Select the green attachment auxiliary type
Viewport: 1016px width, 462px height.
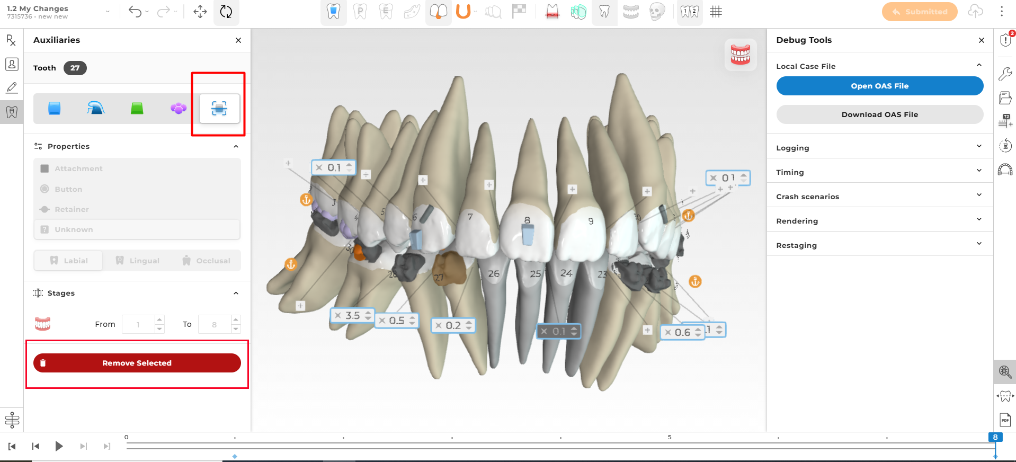pyautogui.click(x=137, y=109)
